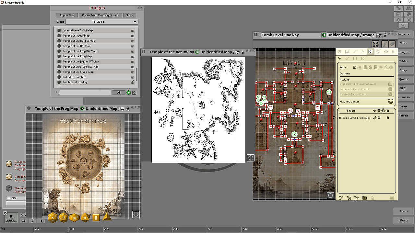Toggle lock on Tomb Level 1 layer
415x233 pixels.
pos(387,118)
